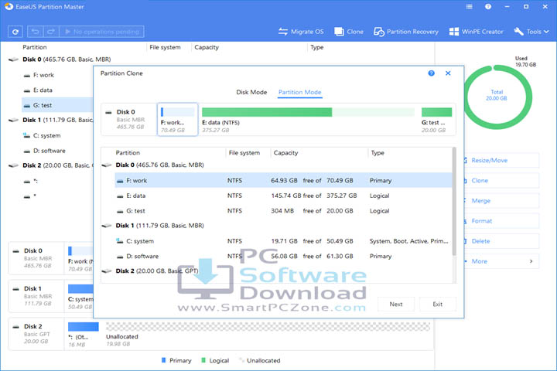Collapse Disk 1 group in dialog list
Viewport: 557px width, 371px height.
click(x=107, y=226)
